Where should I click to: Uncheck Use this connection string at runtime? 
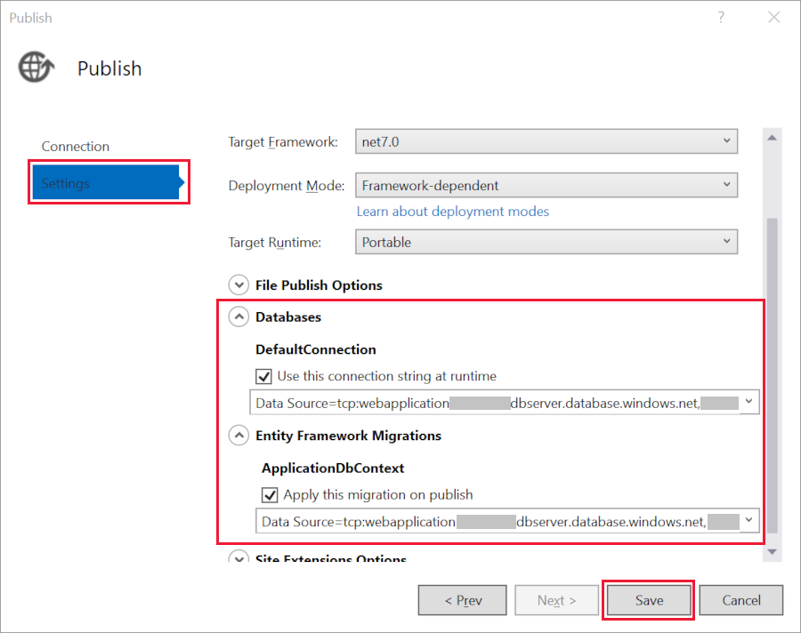[x=263, y=376]
